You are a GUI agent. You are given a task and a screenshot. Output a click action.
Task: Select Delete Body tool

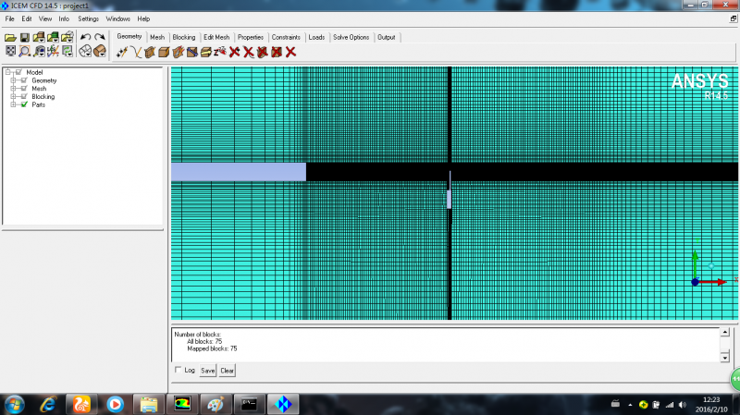[x=277, y=52]
